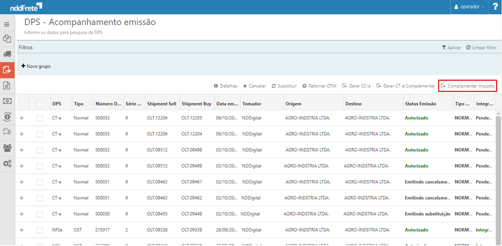Check the first row with OLT.12205
The width and height of the screenshot is (502, 246).
(x=40, y=118)
